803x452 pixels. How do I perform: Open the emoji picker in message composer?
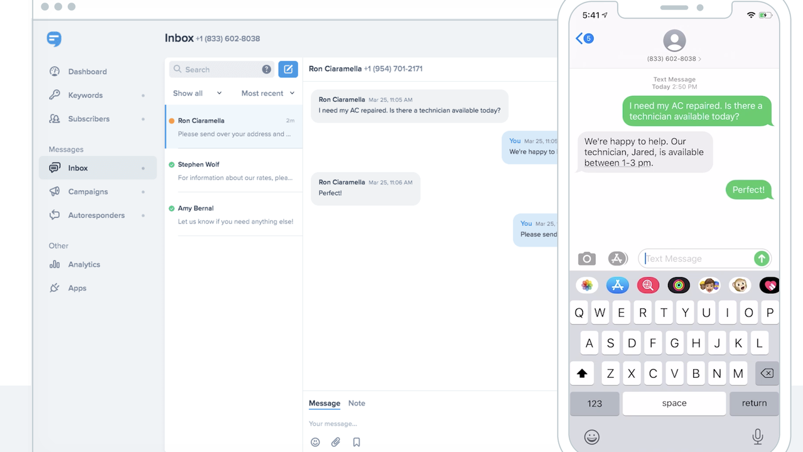tap(315, 442)
